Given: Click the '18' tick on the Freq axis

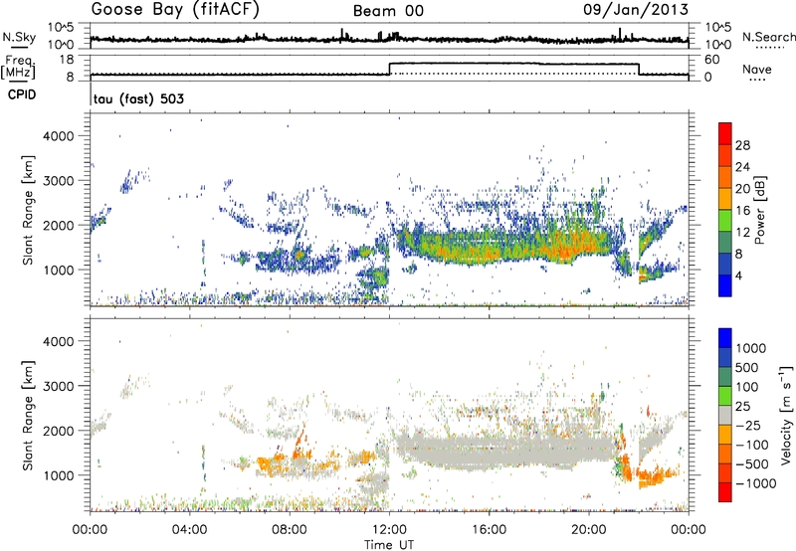Looking at the screenshot, I should coord(67,59).
